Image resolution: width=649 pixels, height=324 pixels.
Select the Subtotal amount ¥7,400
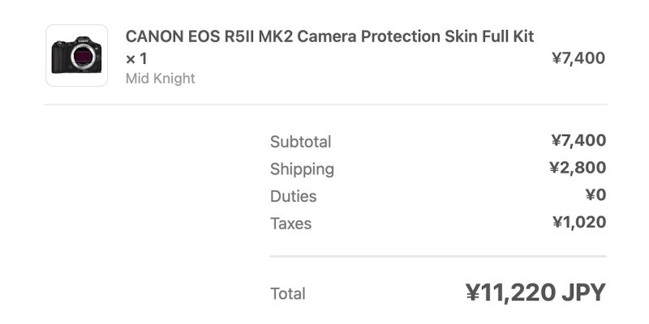[578, 141]
